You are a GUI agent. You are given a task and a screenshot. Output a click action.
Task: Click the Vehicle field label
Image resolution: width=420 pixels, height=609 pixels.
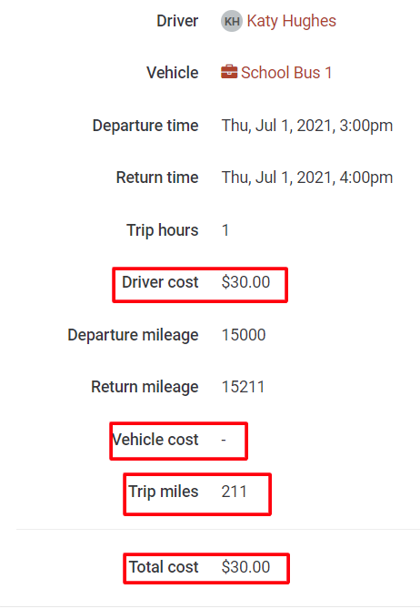click(172, 73)
